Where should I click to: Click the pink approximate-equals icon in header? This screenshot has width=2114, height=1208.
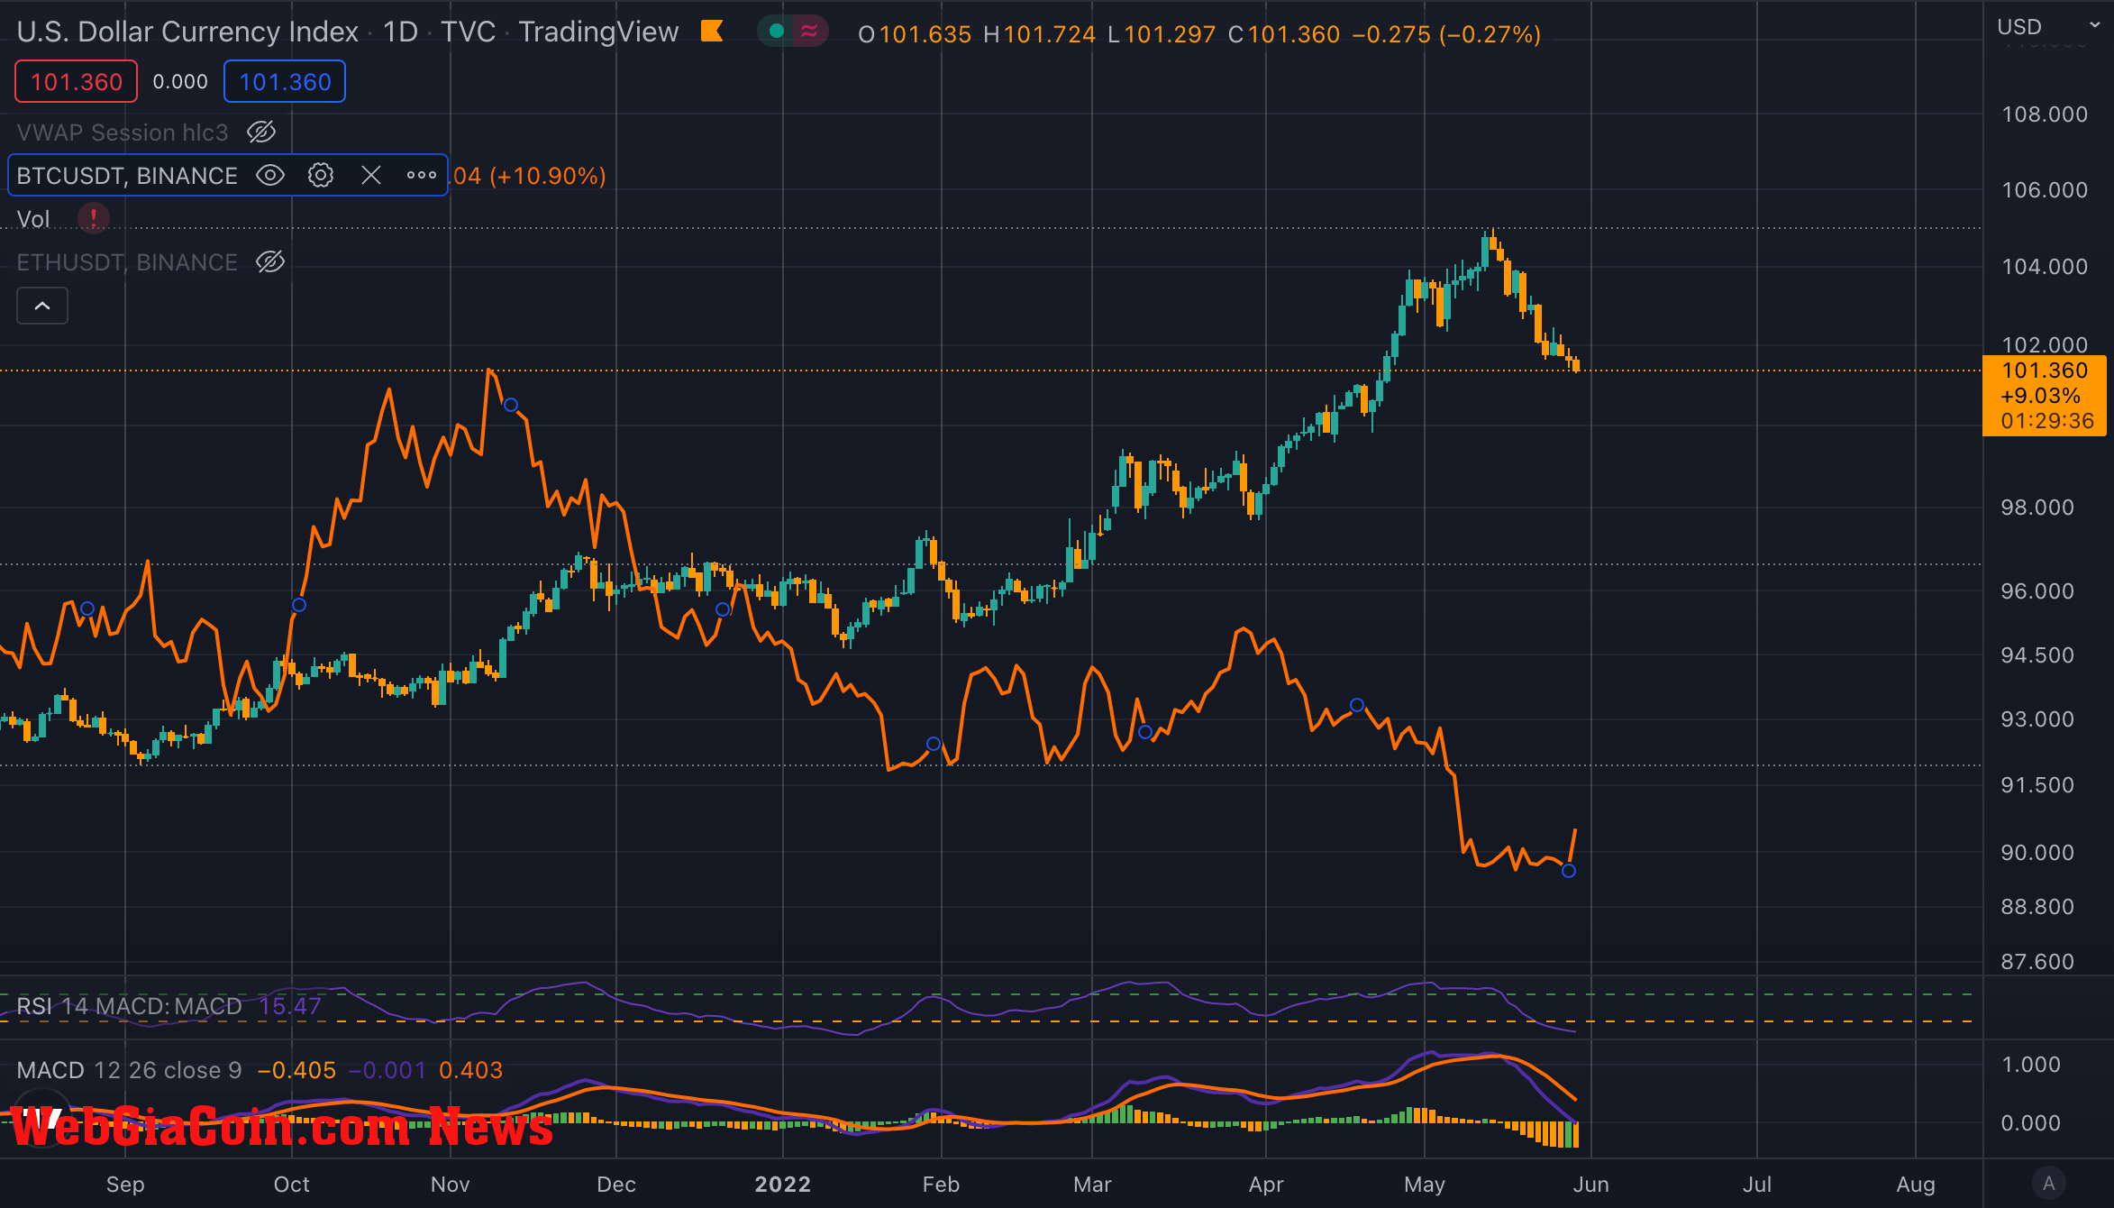(x=809, y=32)
